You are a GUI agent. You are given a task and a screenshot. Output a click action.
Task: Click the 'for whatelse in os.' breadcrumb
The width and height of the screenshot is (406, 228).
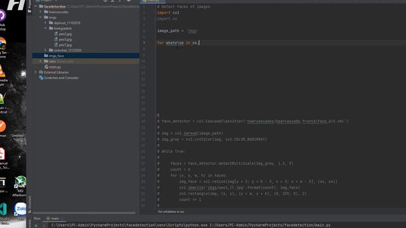coord(171,212)
